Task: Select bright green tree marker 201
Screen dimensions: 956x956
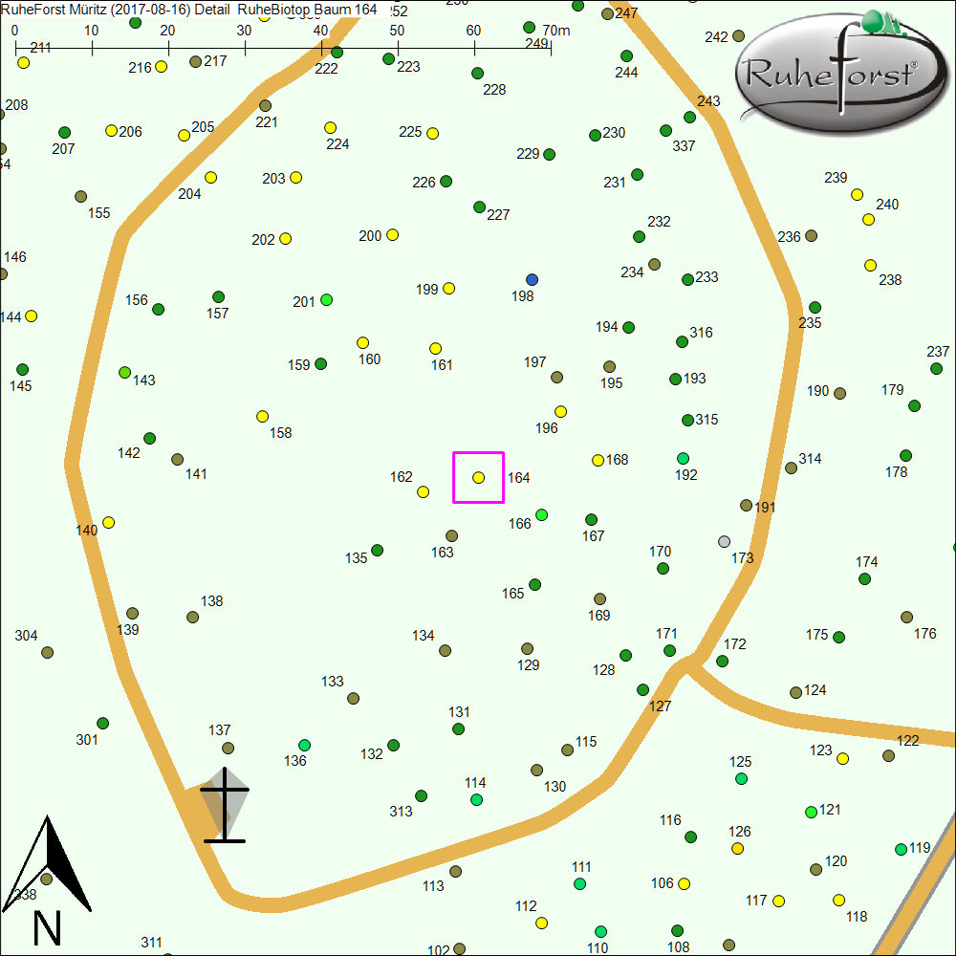Action: pos(327,300)
